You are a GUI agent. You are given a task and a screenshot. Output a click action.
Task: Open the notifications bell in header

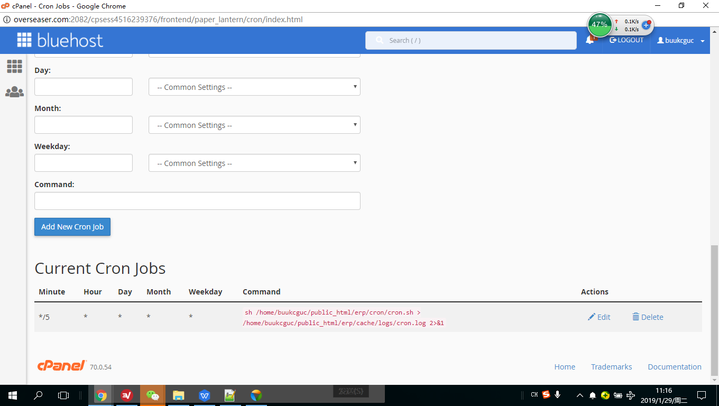(x=590, y=40)
